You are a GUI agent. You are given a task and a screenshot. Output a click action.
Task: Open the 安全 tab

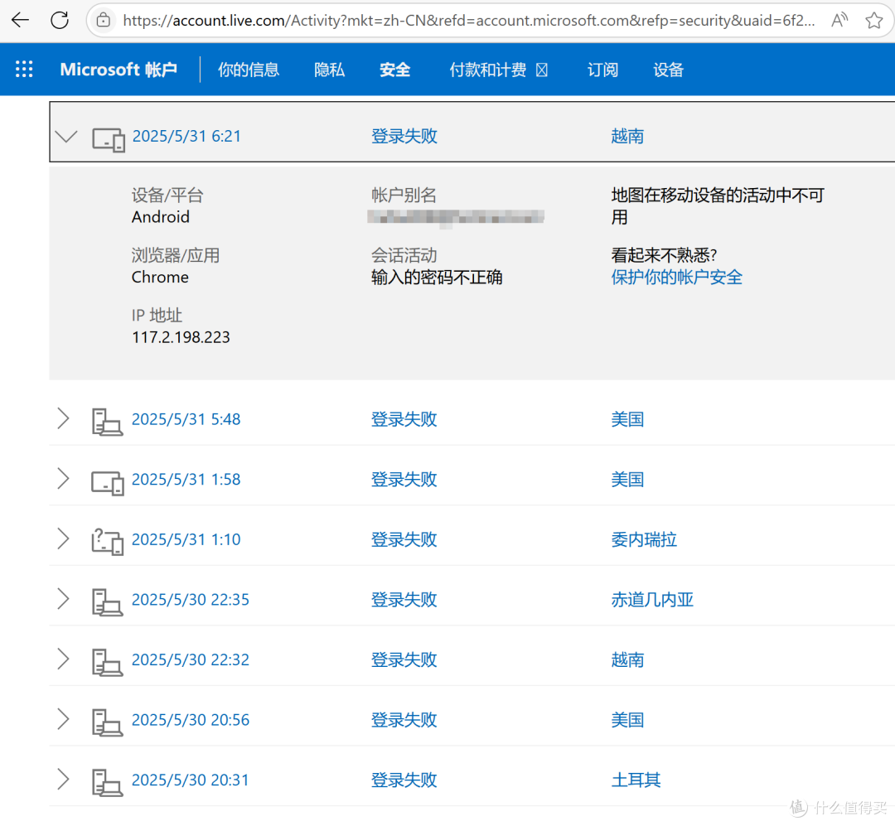point(395,70)
